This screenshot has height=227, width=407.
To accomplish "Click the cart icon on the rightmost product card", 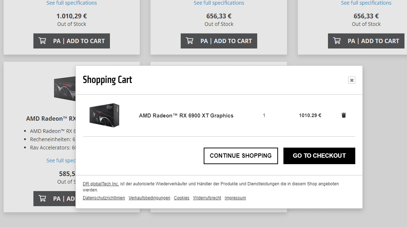I will tap(337, 41).
